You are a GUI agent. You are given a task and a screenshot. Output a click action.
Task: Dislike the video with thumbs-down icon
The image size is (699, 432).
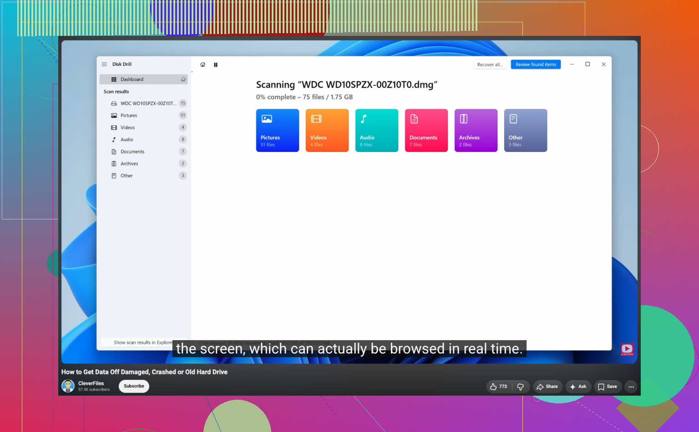(x=521, y=387)
